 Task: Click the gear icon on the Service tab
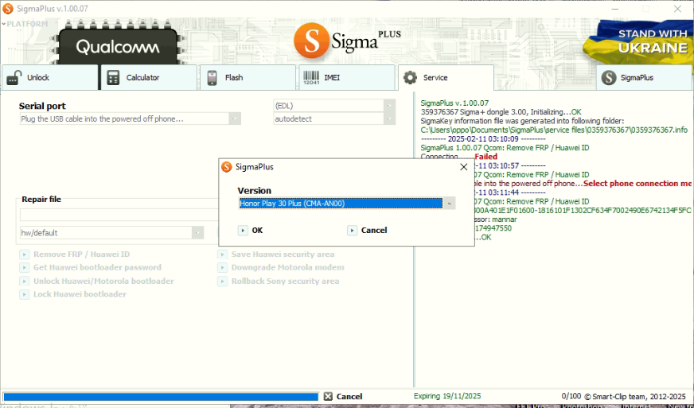point(411,78)
